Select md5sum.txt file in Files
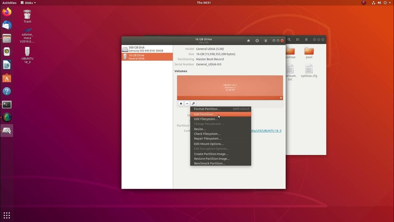 pyautogui.click(x=290, y=73)
